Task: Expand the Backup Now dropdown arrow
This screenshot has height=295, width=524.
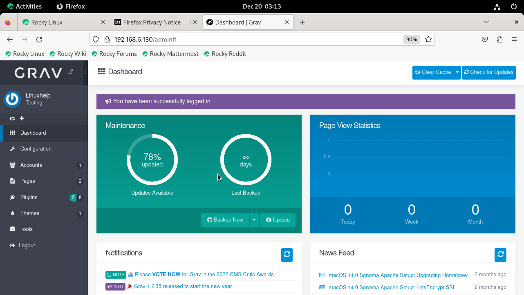Action: [254, 220]
